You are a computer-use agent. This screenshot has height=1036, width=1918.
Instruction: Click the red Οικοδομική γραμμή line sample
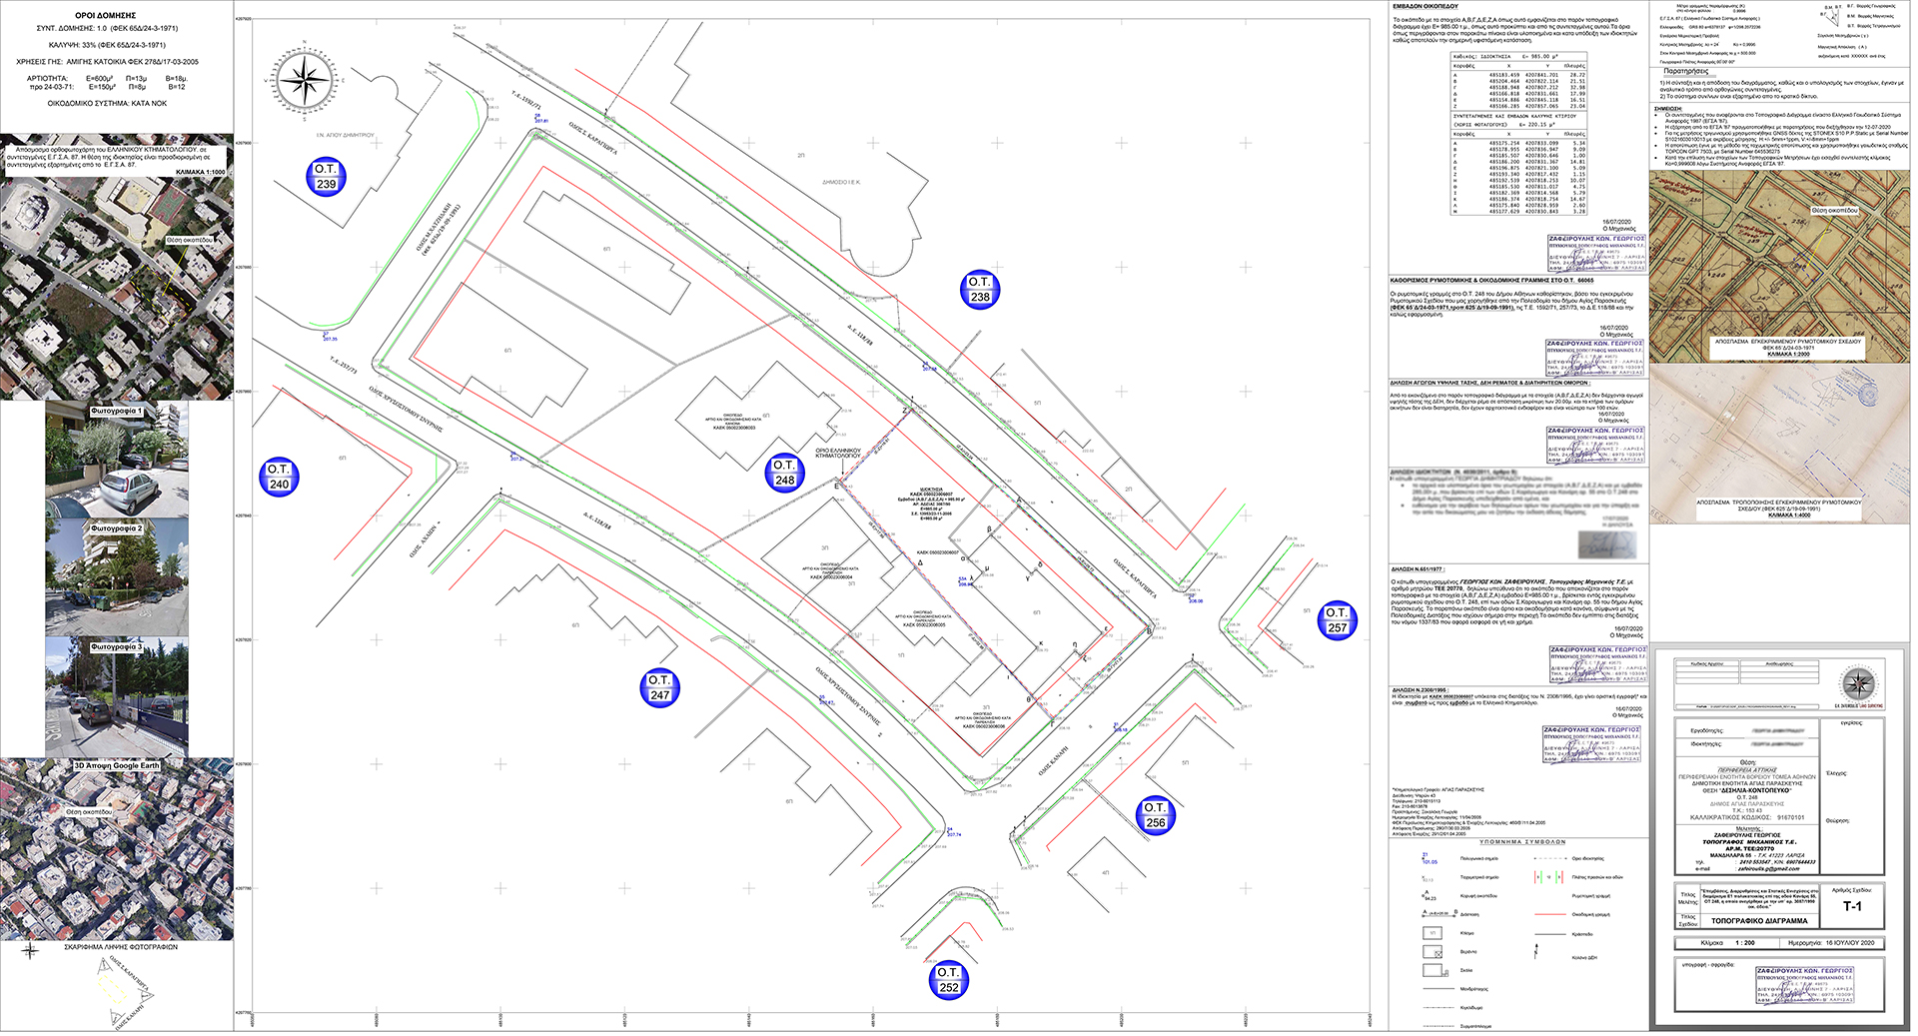pyautogui.click(x=1550, y=914)
